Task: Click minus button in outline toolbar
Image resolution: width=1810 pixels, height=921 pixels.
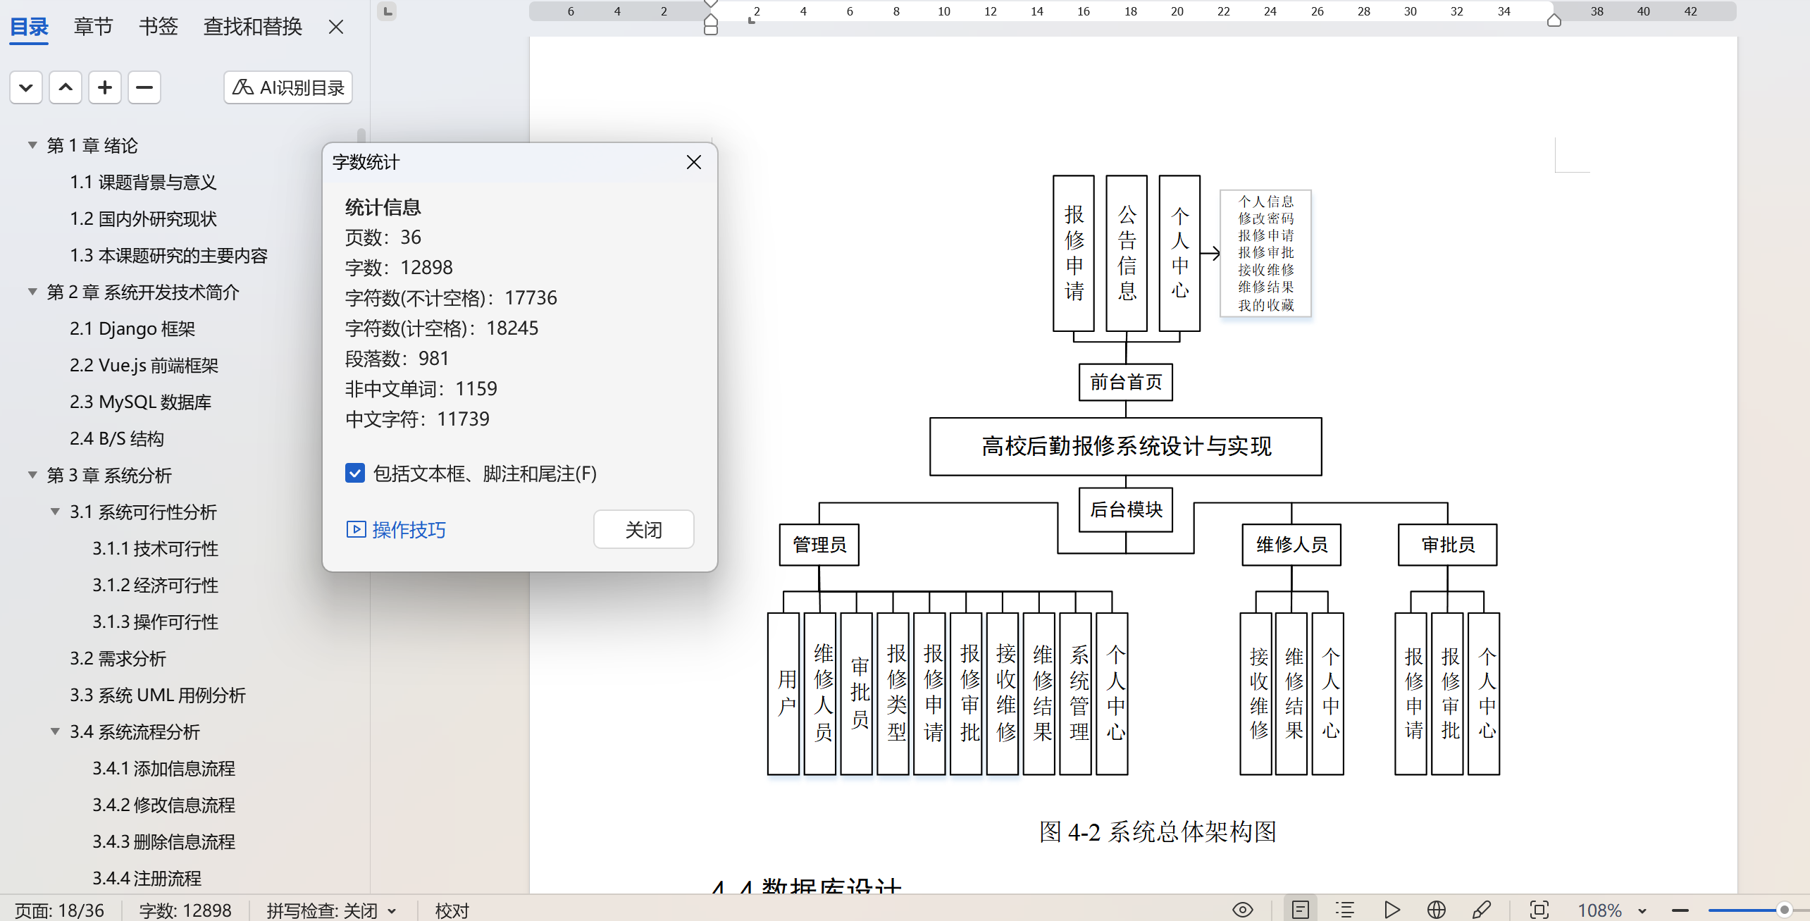Action: [x=144, y=87]
